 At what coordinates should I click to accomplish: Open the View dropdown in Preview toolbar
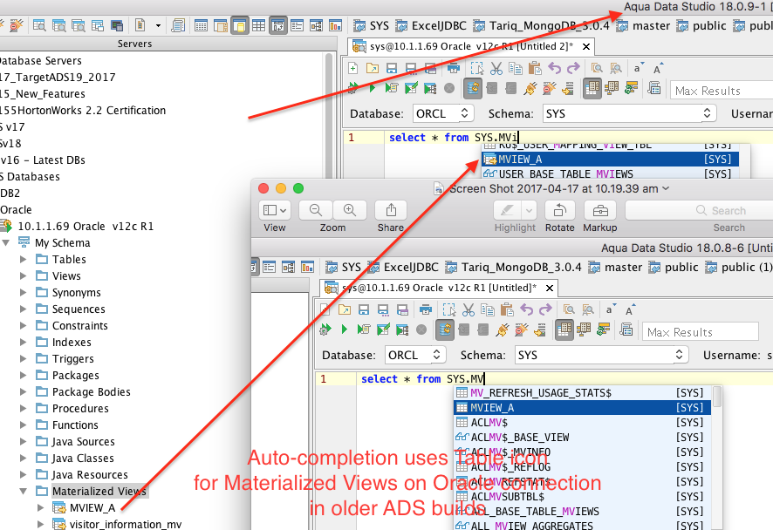click(x=275, y=210)
